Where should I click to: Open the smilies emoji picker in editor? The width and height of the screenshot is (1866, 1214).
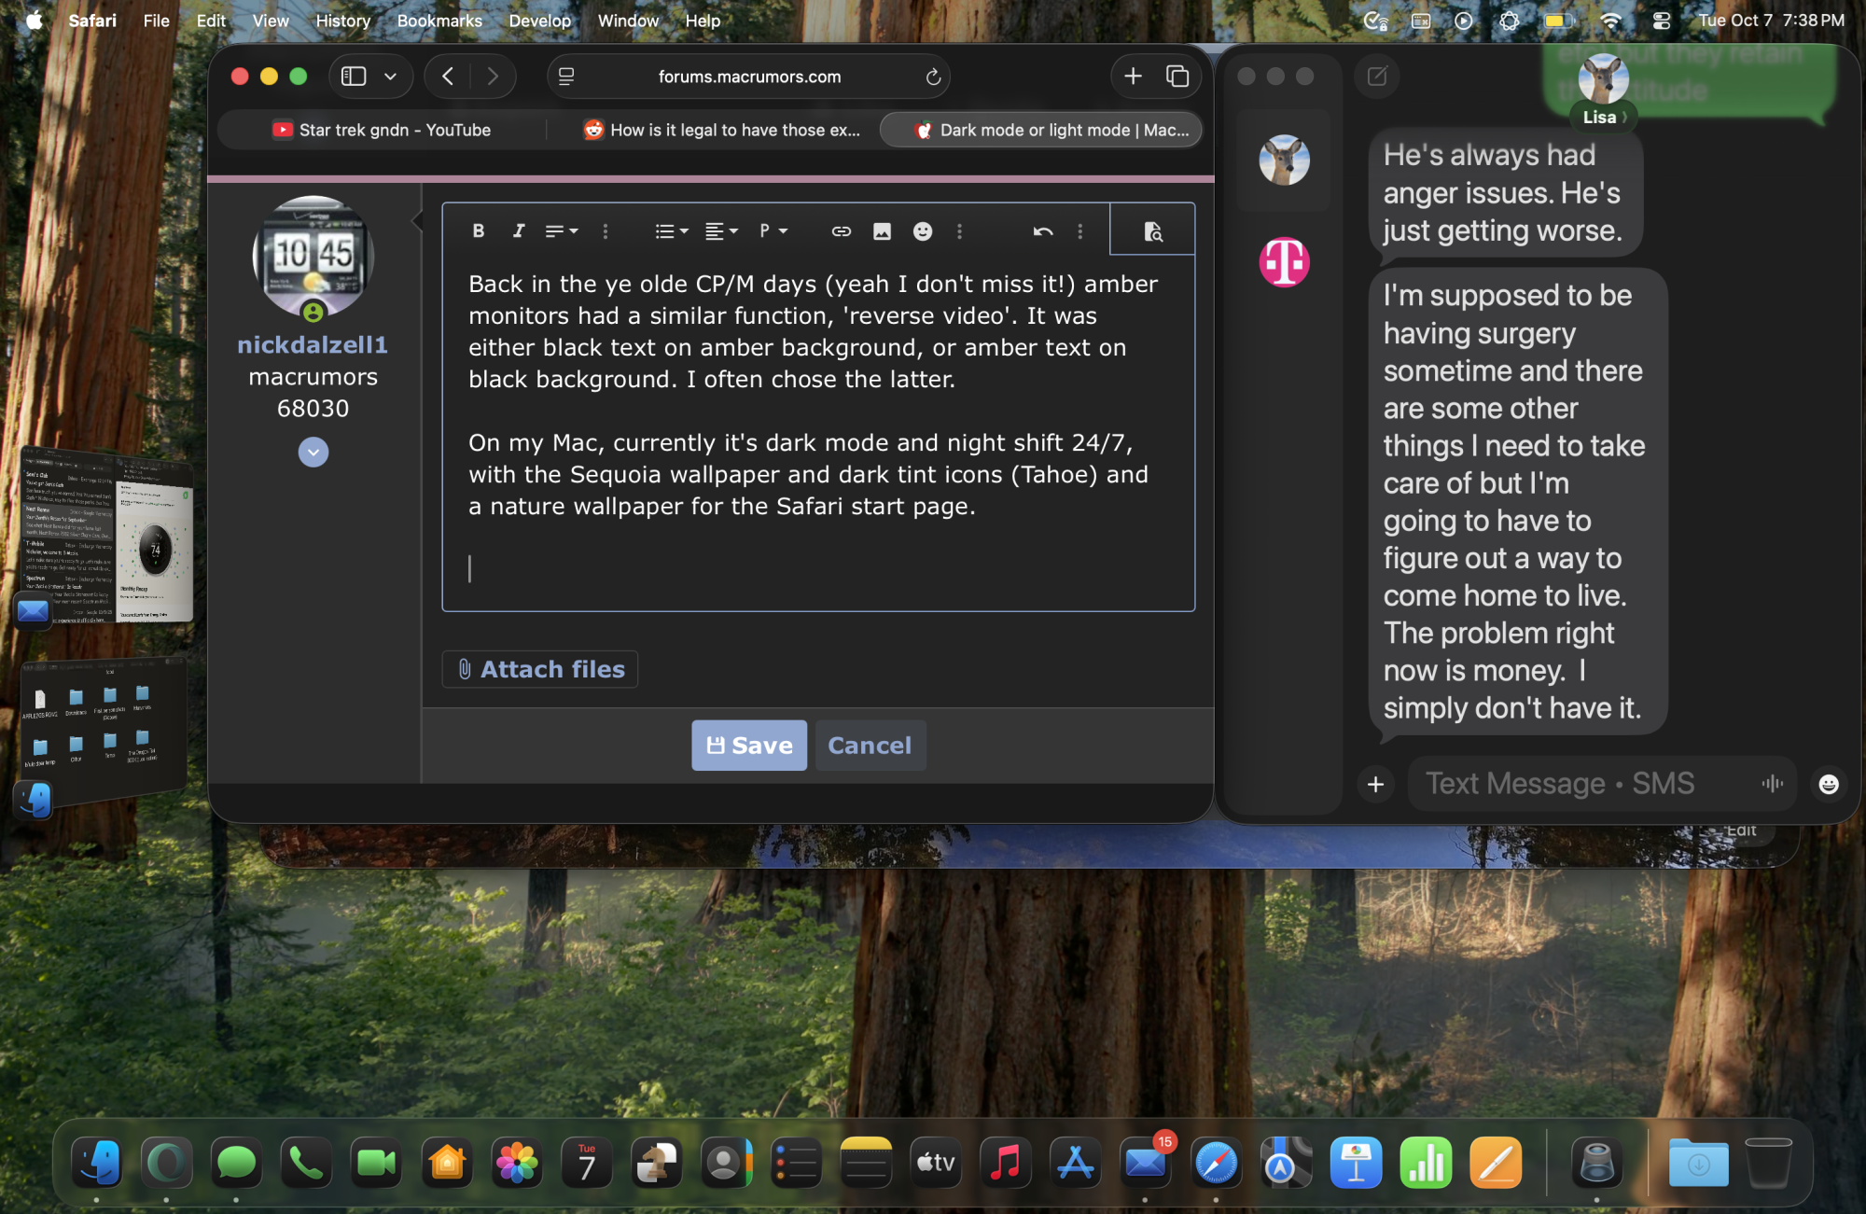tap(922, 230)
